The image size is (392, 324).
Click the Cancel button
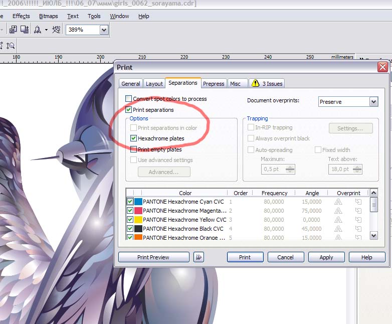point(286,257)
